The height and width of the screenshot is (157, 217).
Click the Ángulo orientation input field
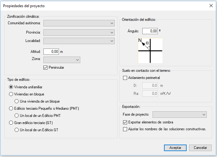[x=150, y=31]
